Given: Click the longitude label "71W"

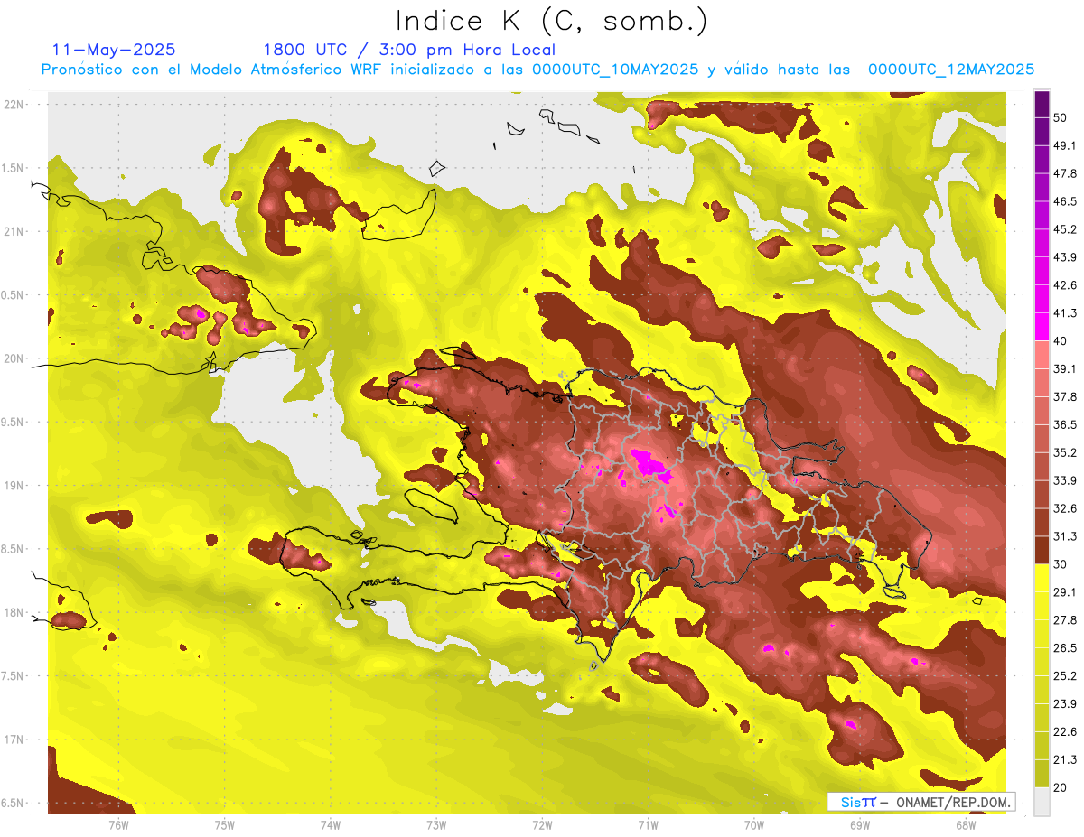Looking at the screenshot, I should 648,824.
